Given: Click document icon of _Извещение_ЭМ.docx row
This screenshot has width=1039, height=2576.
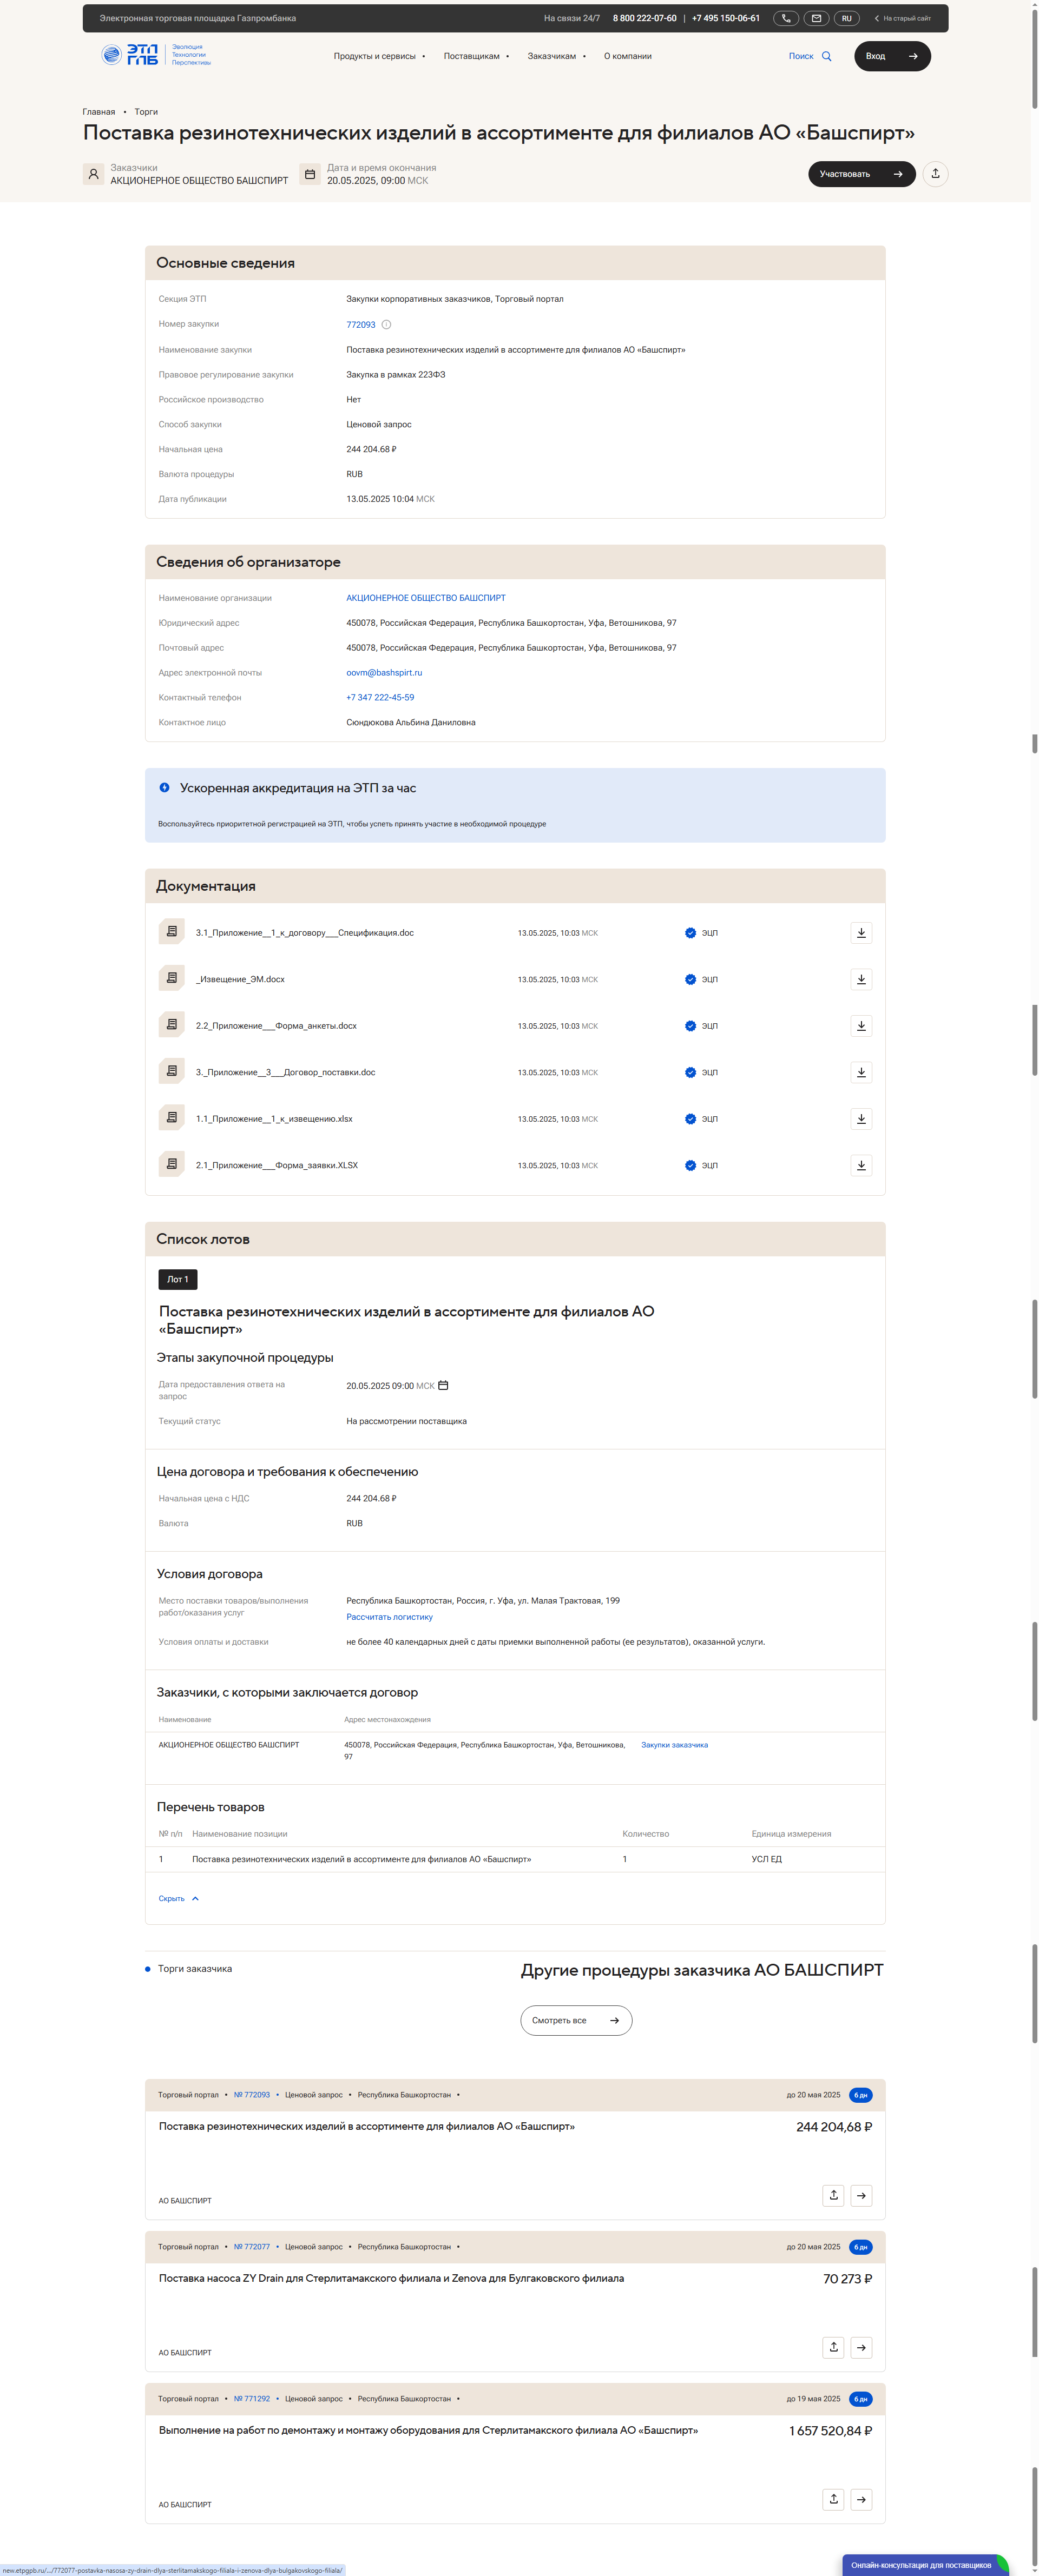Looking at the screenshot, I should coord(171,978).
